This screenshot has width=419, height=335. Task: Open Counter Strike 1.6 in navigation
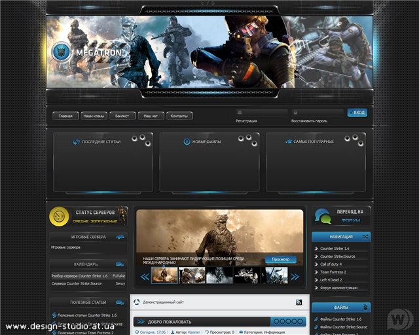point(335,249)
